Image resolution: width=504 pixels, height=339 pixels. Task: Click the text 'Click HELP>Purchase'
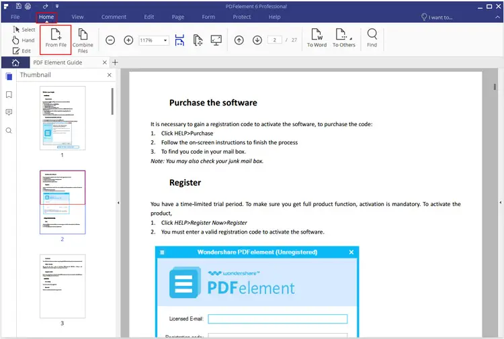(x=187, y=133)
